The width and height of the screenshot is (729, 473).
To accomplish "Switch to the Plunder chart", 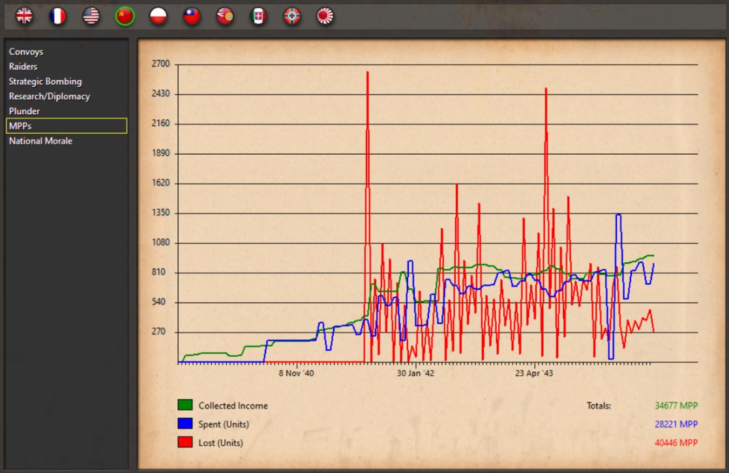I will click(24, 111).
